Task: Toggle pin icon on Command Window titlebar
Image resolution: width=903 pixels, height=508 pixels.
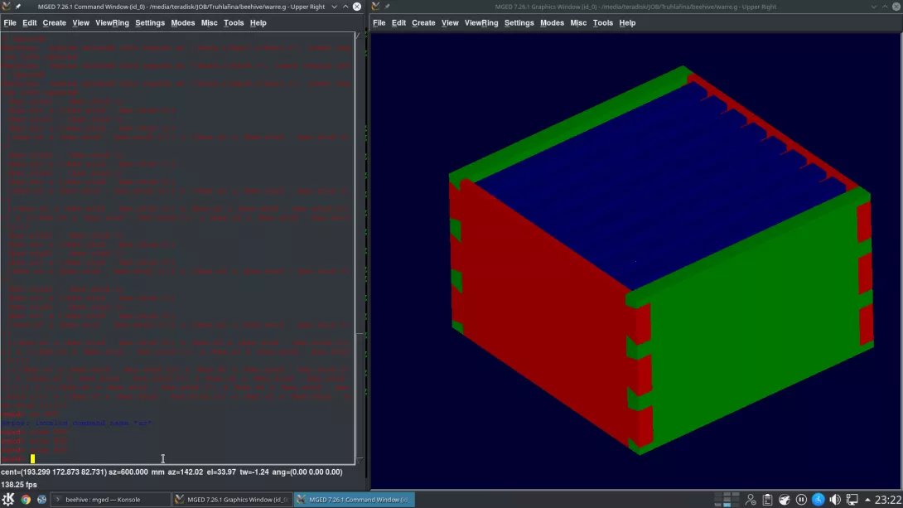Action: click(x=18, y=7)
